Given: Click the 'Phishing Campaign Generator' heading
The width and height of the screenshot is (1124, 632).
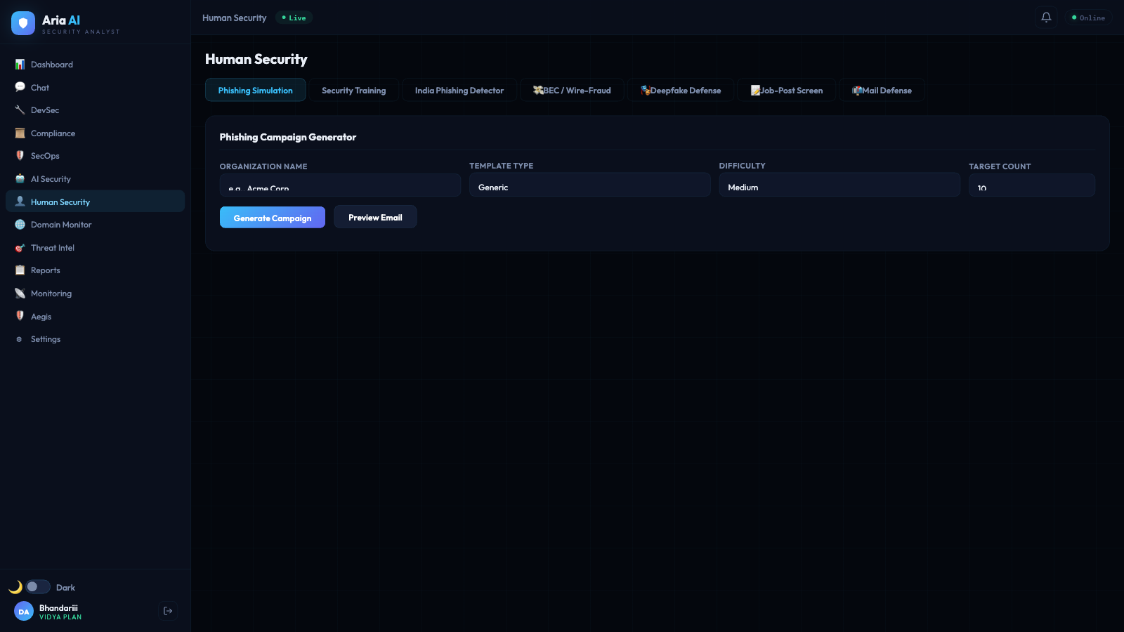Looking at the screenshot, I should (x=288, y=137).
